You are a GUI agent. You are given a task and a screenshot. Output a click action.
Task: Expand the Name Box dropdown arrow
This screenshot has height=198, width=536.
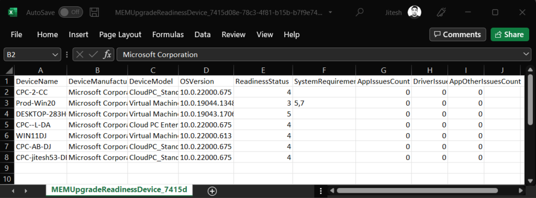tap(55, 55)
